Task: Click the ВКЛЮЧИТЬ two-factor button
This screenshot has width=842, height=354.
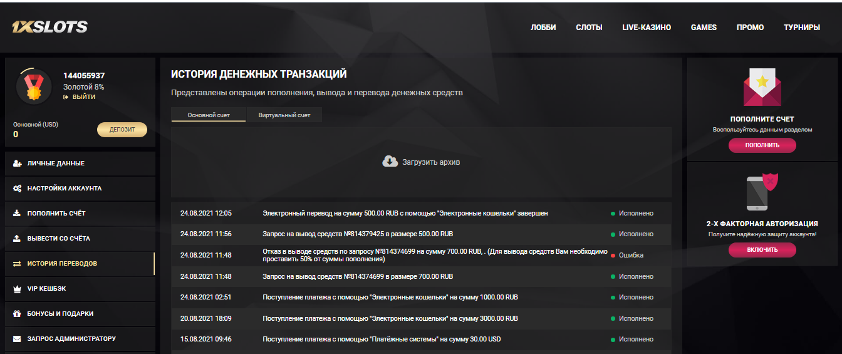Action: [762, 250]
